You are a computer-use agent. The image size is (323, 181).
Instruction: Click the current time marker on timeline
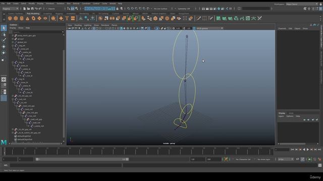4,151
